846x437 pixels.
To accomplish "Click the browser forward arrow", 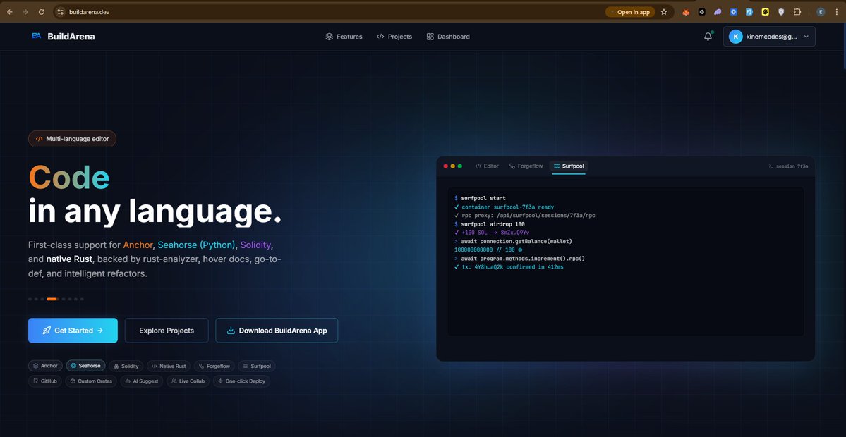I will (25, 12).
